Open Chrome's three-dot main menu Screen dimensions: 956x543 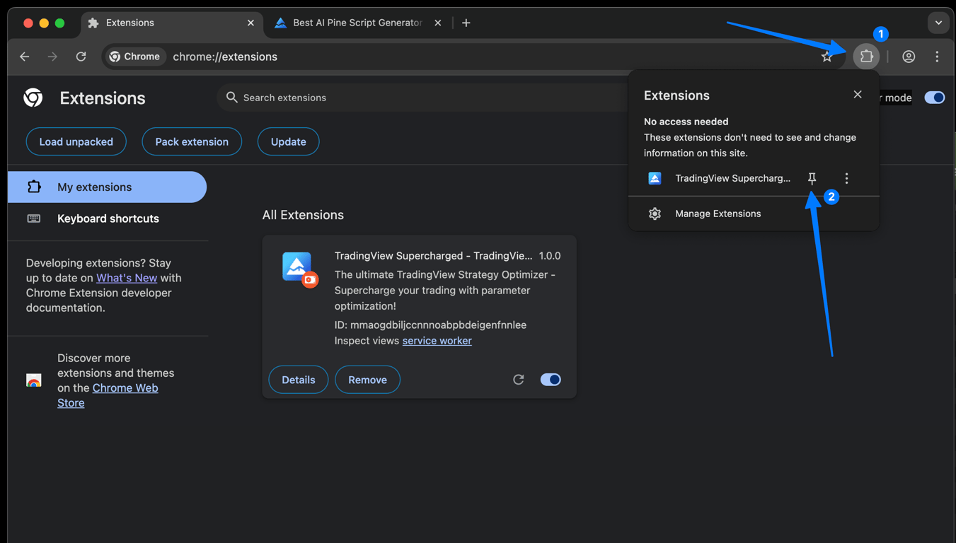click(937, 57)
